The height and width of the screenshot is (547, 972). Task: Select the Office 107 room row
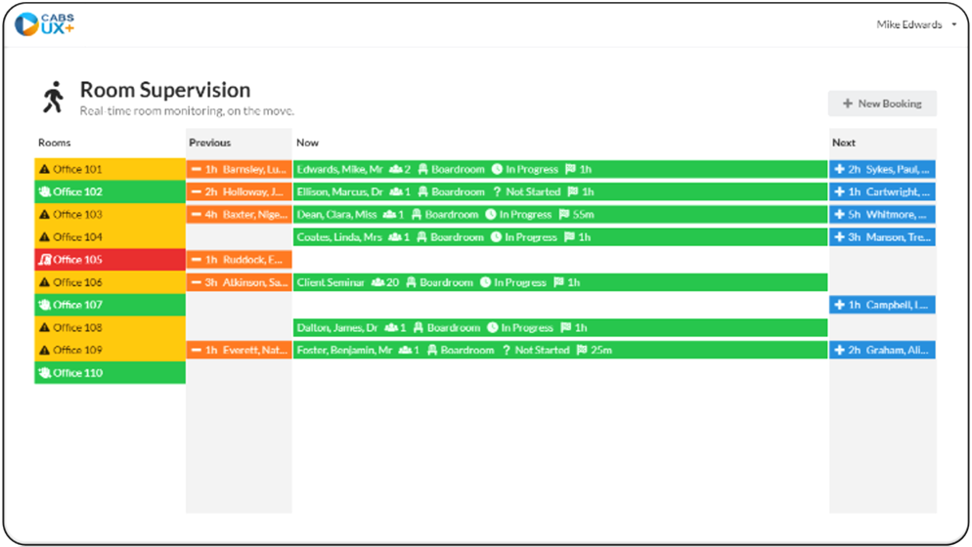pyautogui.click(x=110, y=305)
